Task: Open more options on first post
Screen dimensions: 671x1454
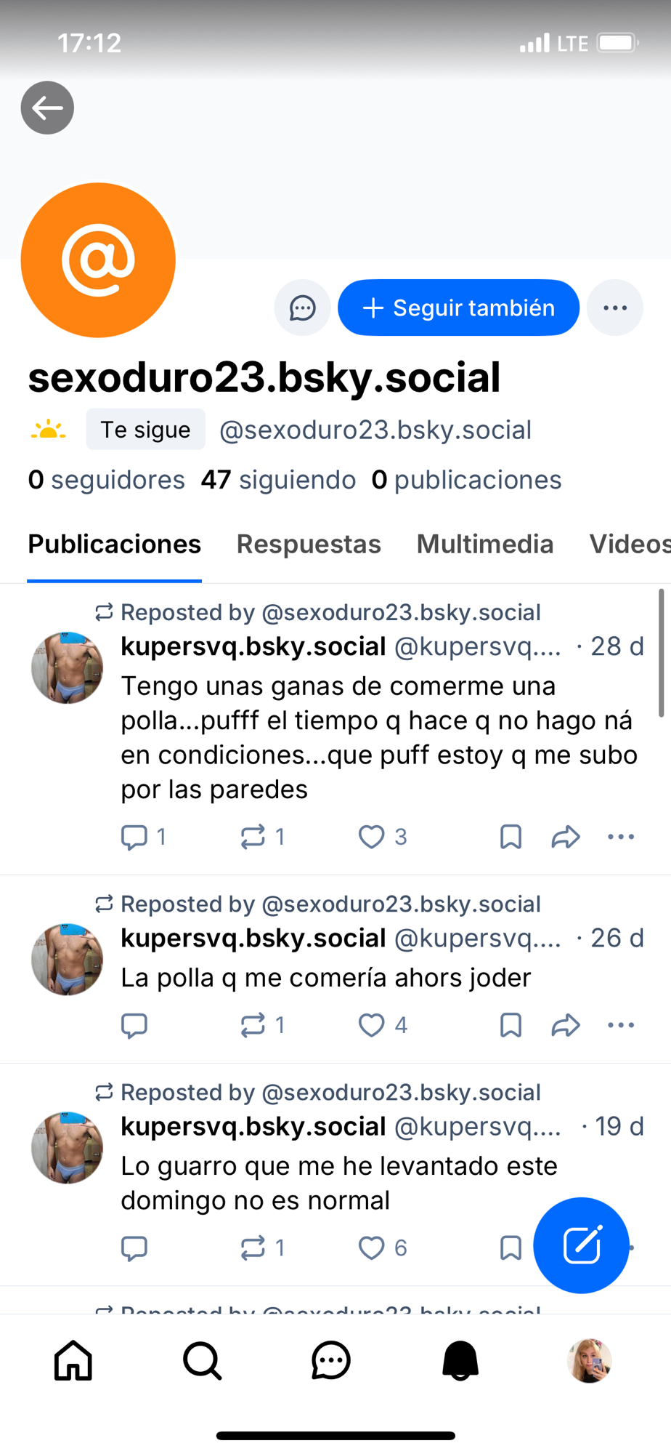Action: tap(620, 837)
